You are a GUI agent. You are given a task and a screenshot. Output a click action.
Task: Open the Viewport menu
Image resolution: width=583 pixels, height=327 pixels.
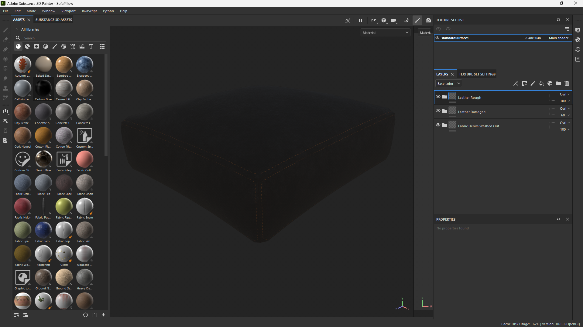pyautogui.click(x=68, y=11)
